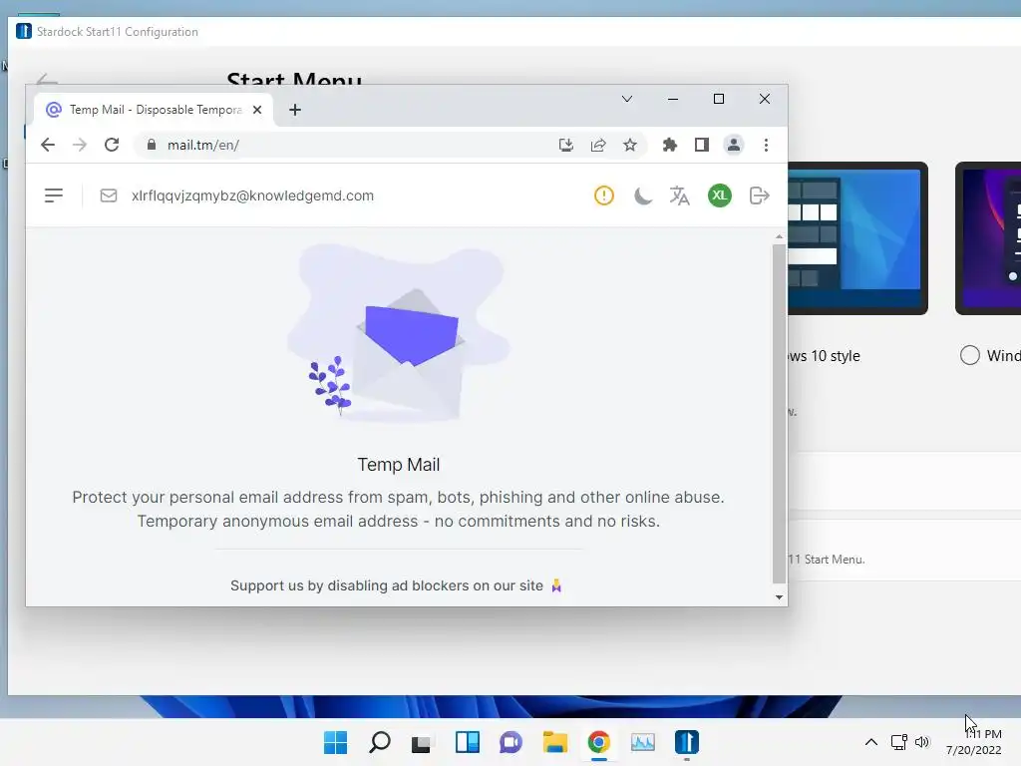Click the volume speaker icon in tray
This screenshot has height=766, width=1021.
click(922, 742)
